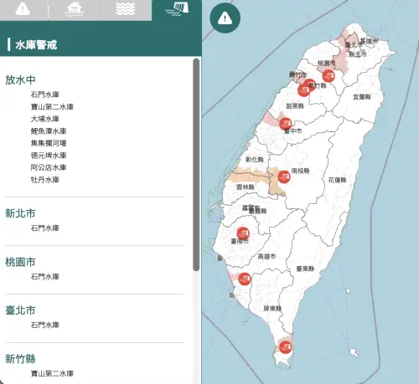419x384 pixels.
Task: Select 鯉魚潭水庫 in the list
Action: [49, 131]
